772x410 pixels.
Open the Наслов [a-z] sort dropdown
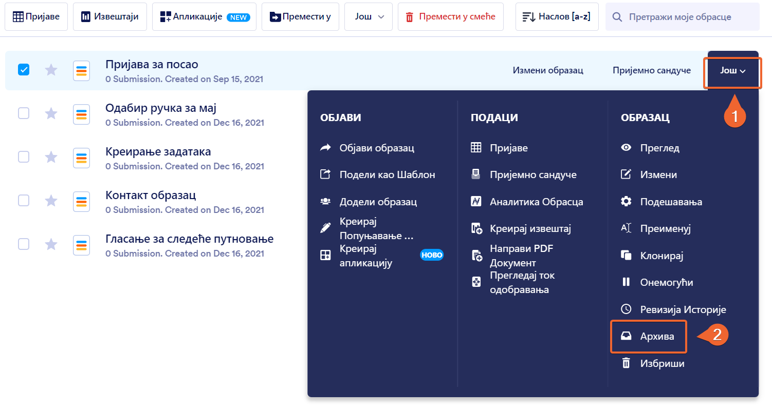557,16
